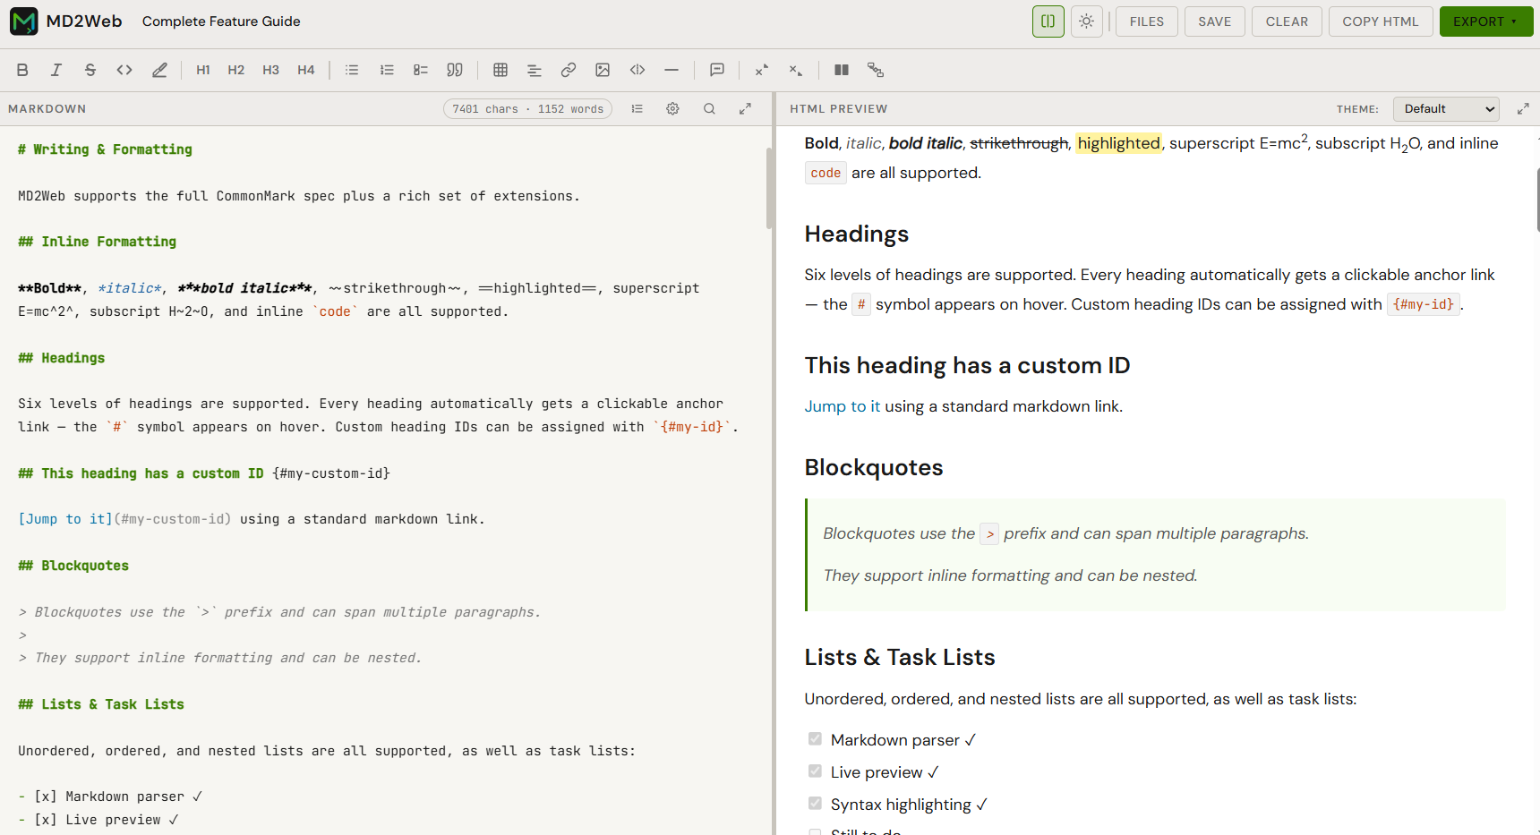Screen dimensions: 1540x835
Task: Select the Bold formatting icon
Action: [22, 69]
